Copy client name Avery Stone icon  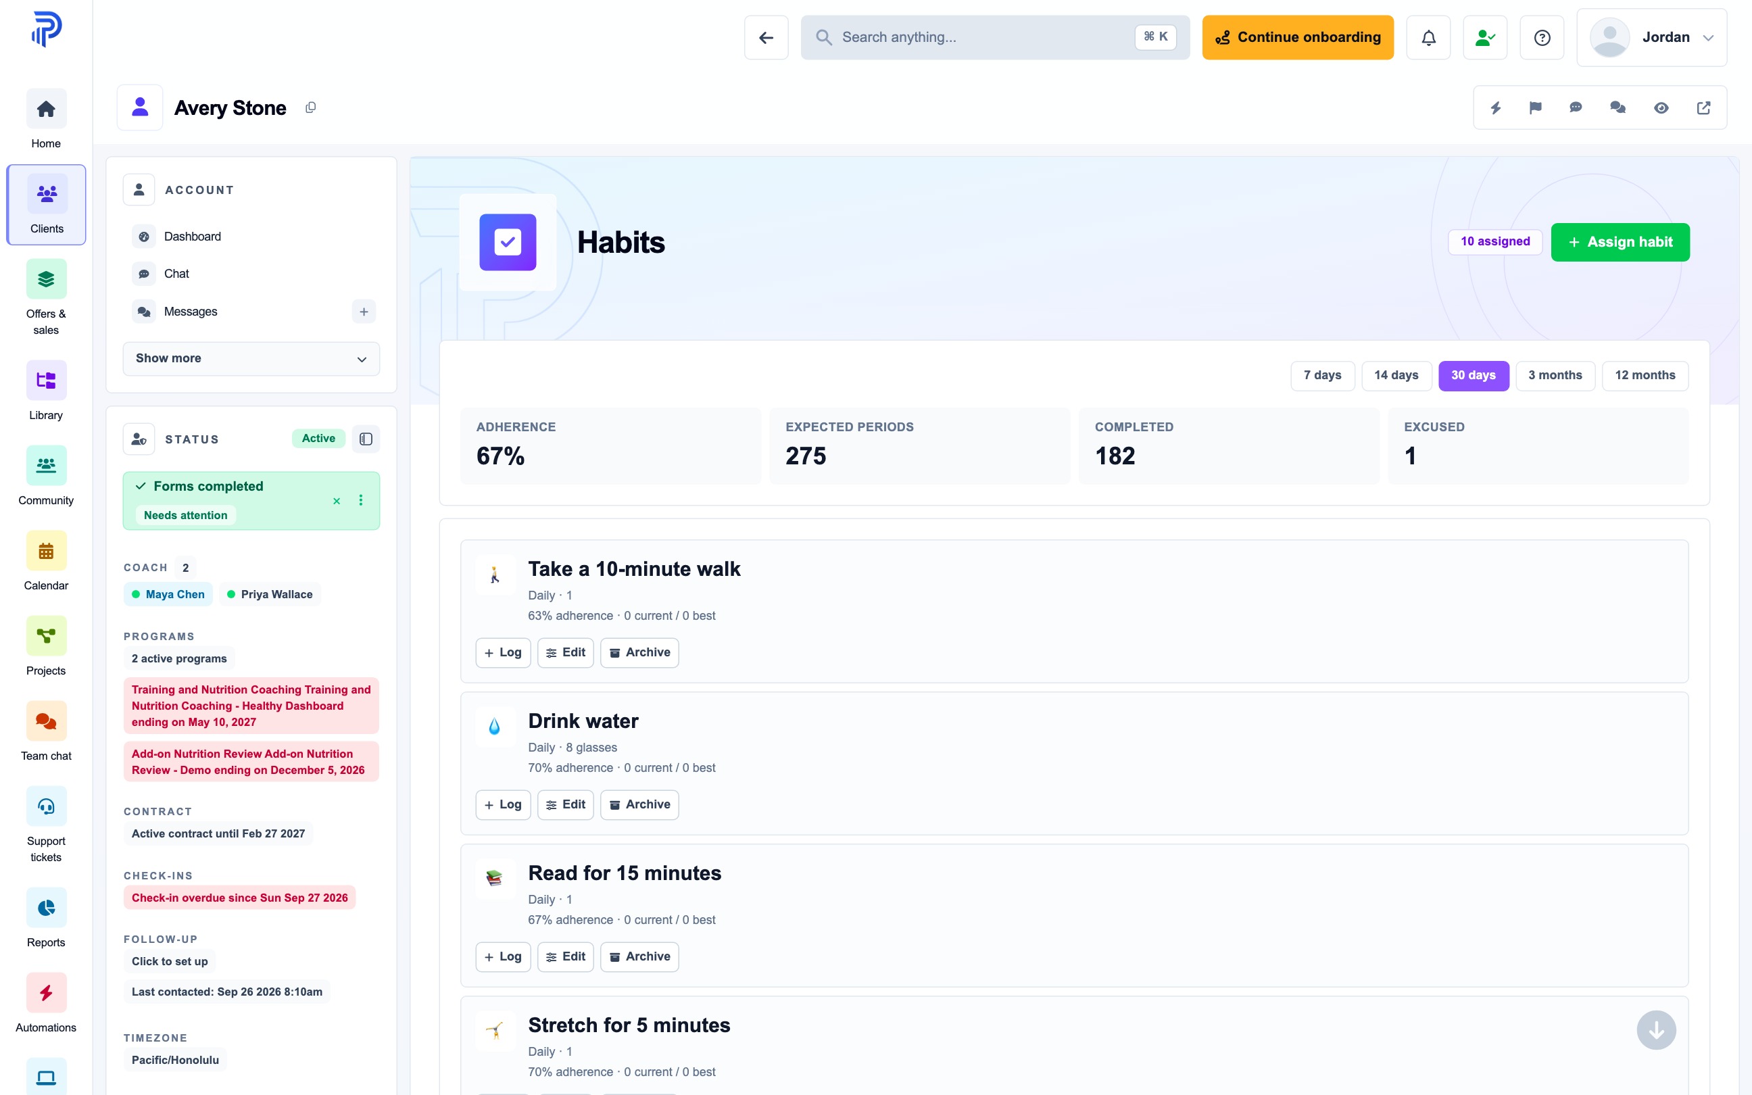tap(310, 107)
